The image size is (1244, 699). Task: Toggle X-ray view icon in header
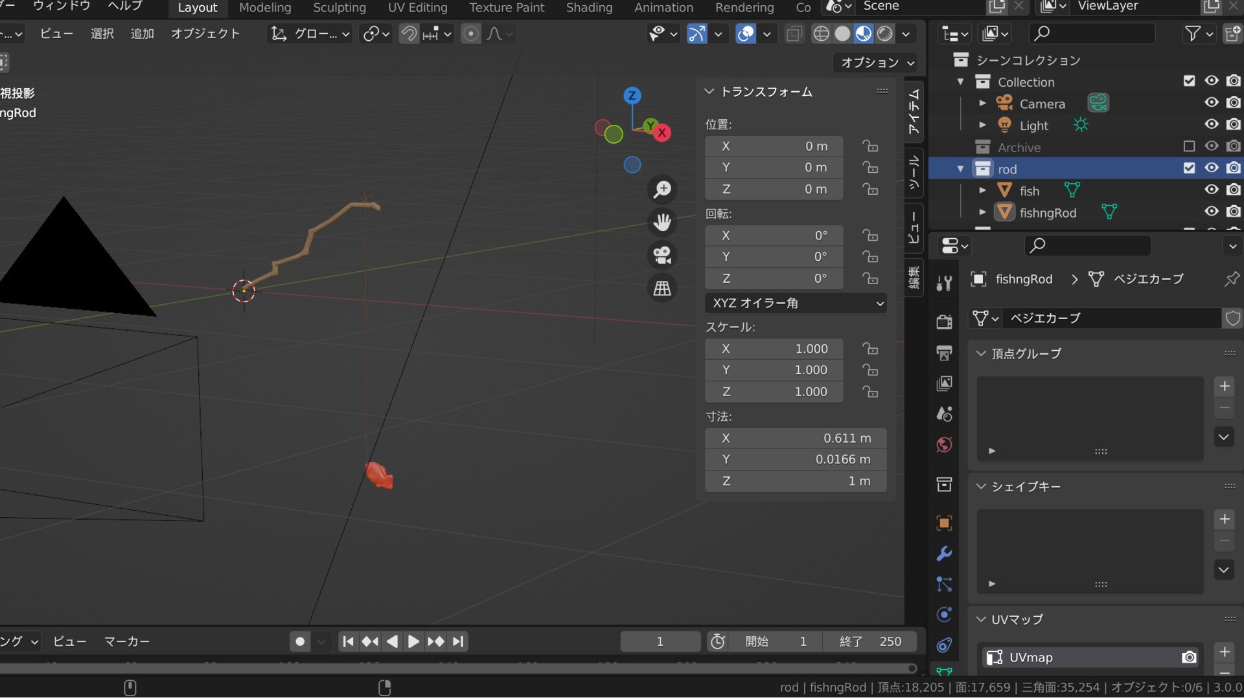(794, 34)
